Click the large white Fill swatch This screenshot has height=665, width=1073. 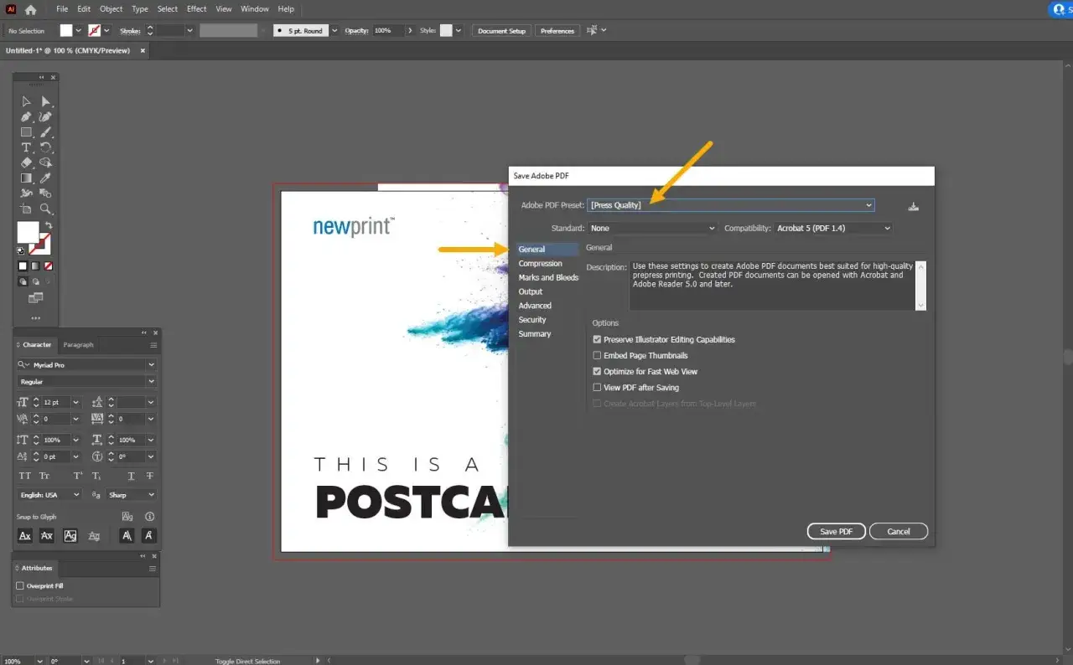pyautogui.click(x=28, y=232)
